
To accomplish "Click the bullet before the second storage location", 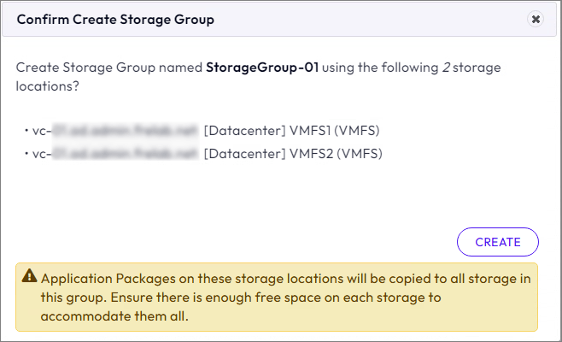I will 26,154.
